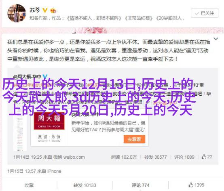This screenshot has width=224, height=191.
Task: Open 评论 1089 on the original post
Action: [184, 157]
